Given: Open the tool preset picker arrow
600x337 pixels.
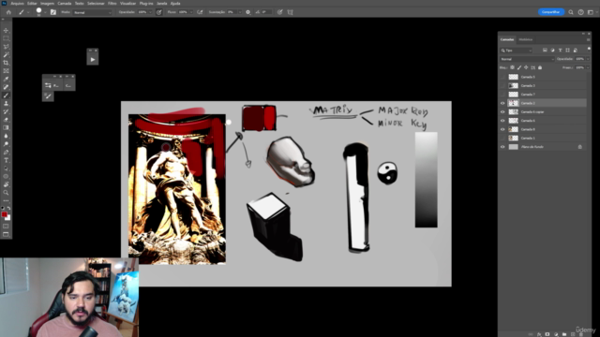Looking at the screenshot, I should click(28, 12).
